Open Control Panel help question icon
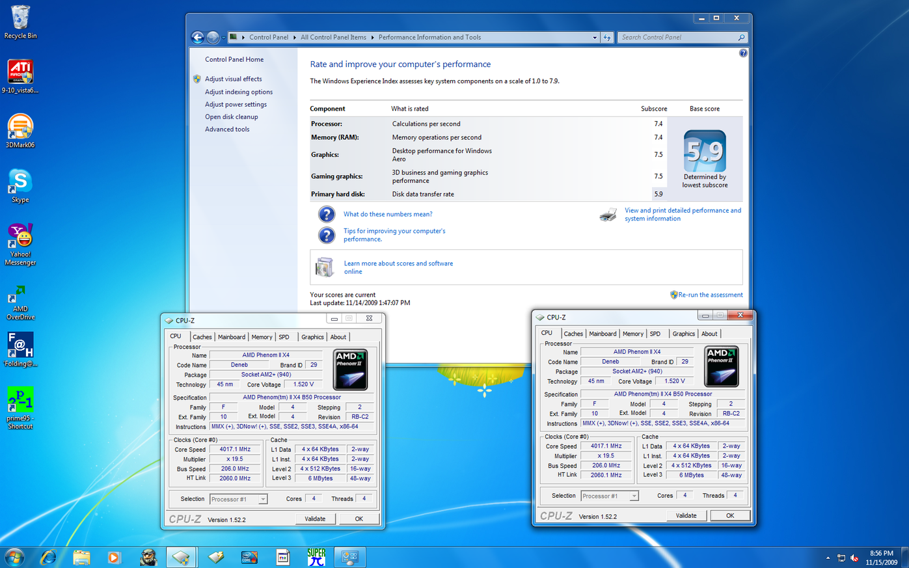The width and height of the screenshot is (909, 568). tap(743, 53)
